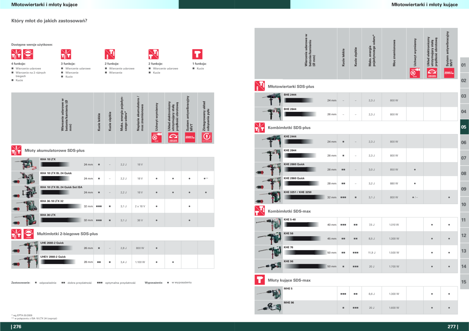Viewport: 469px width, 331px height.
Task: Click product name 'UHE 2660-2 Quick'
Action: [52, 243]
